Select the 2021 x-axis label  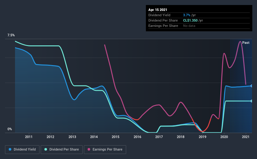point(246,137)
